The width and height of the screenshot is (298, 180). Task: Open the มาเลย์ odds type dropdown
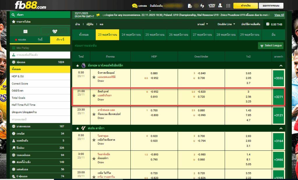(x=203, y=24)
